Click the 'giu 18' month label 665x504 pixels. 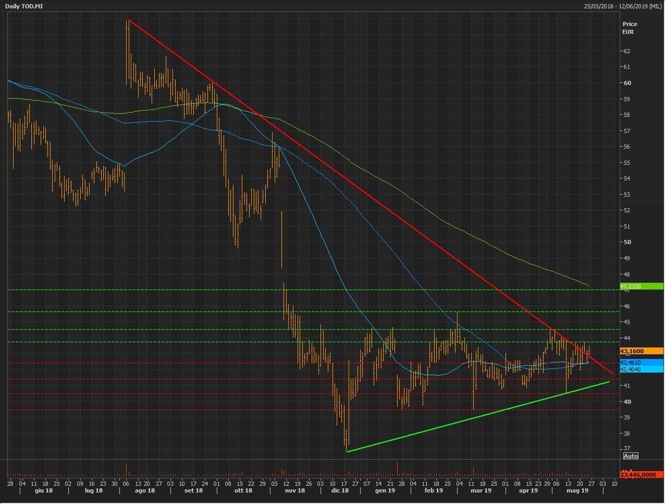(x=44, y=490)
